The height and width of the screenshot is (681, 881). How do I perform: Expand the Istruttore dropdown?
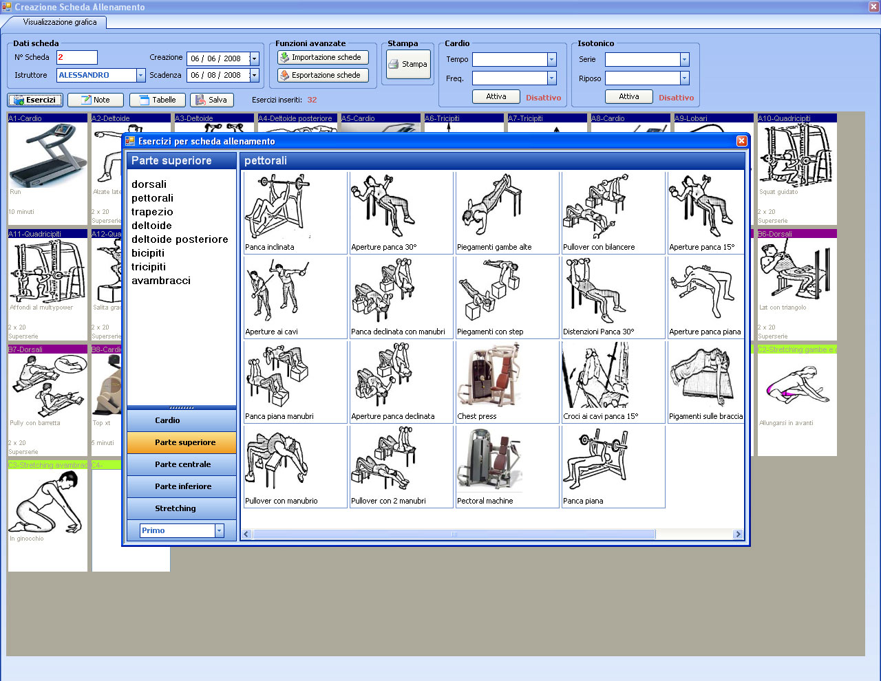(140, 76)
